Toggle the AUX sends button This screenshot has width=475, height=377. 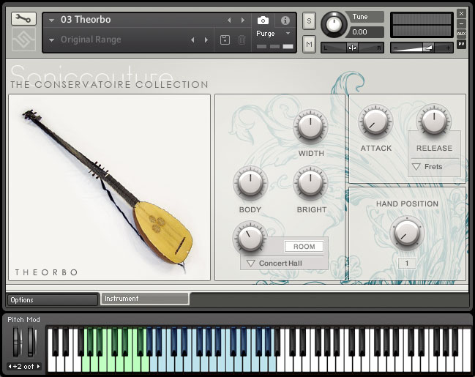(x=461, y=34)
